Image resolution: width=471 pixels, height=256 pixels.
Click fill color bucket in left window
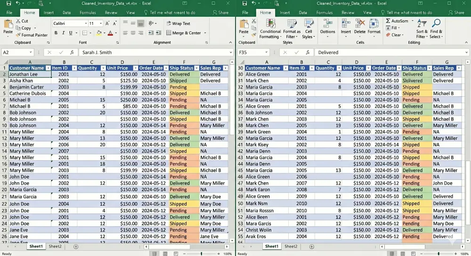(98, 33)
